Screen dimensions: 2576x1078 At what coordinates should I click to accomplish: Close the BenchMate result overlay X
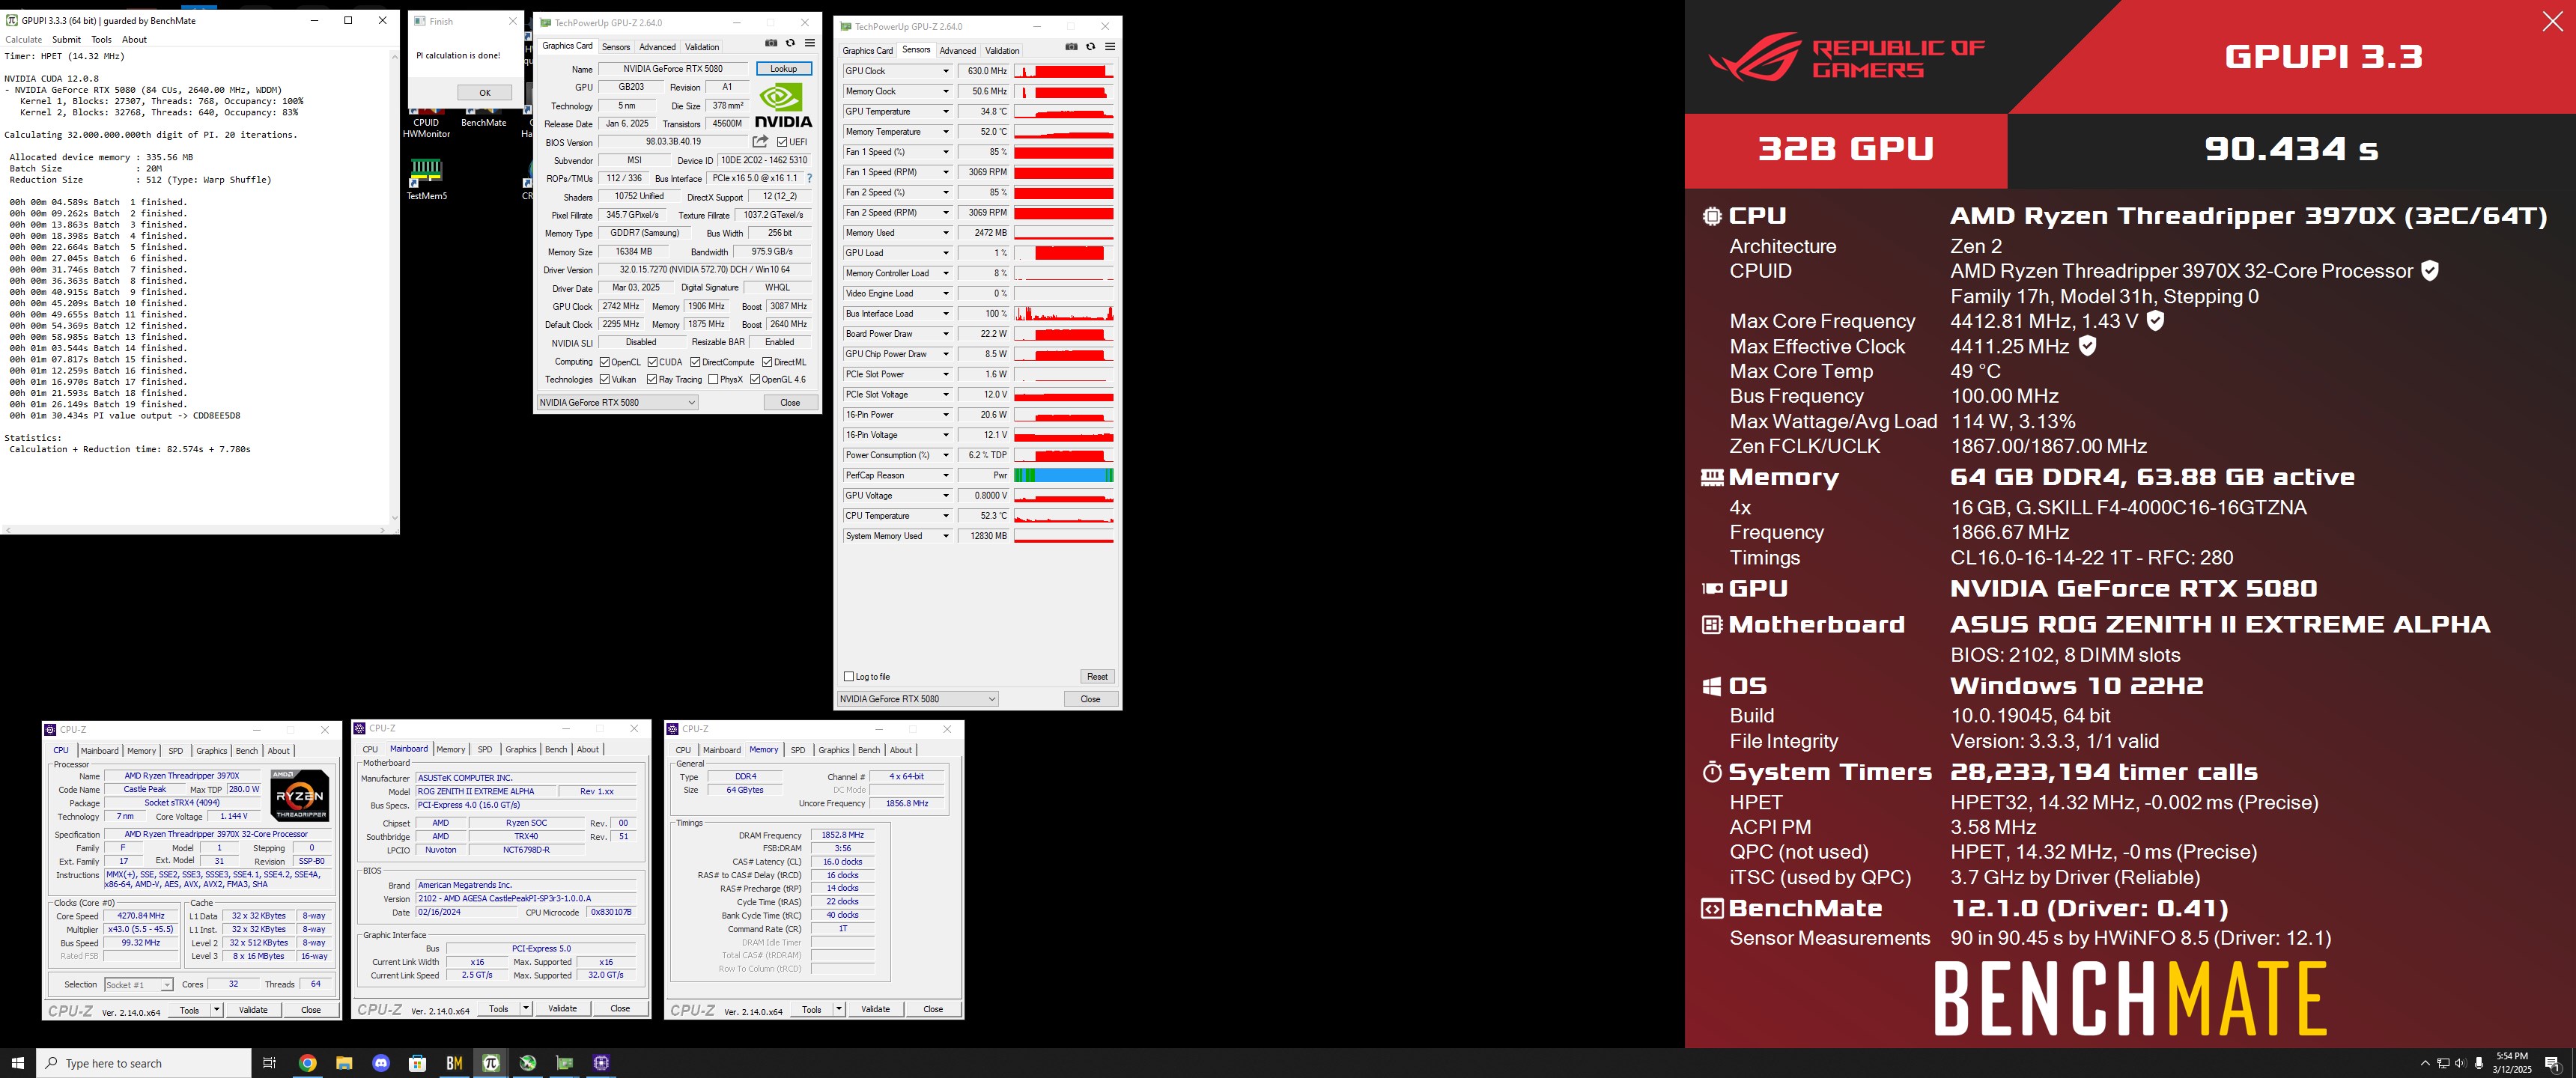point(2552,21)
